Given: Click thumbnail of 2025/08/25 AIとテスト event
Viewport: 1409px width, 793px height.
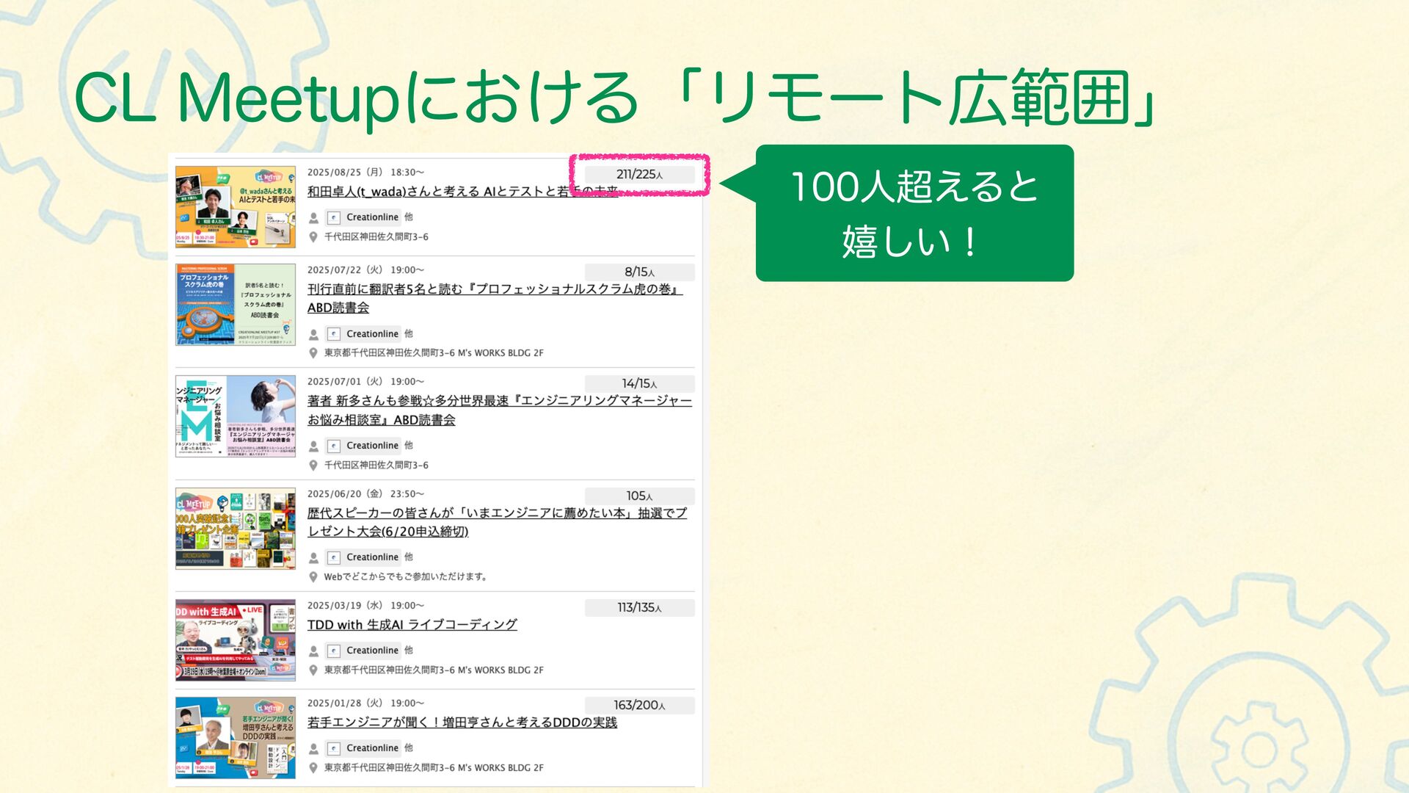Looking at the screenshot, I should coord(236,206).
